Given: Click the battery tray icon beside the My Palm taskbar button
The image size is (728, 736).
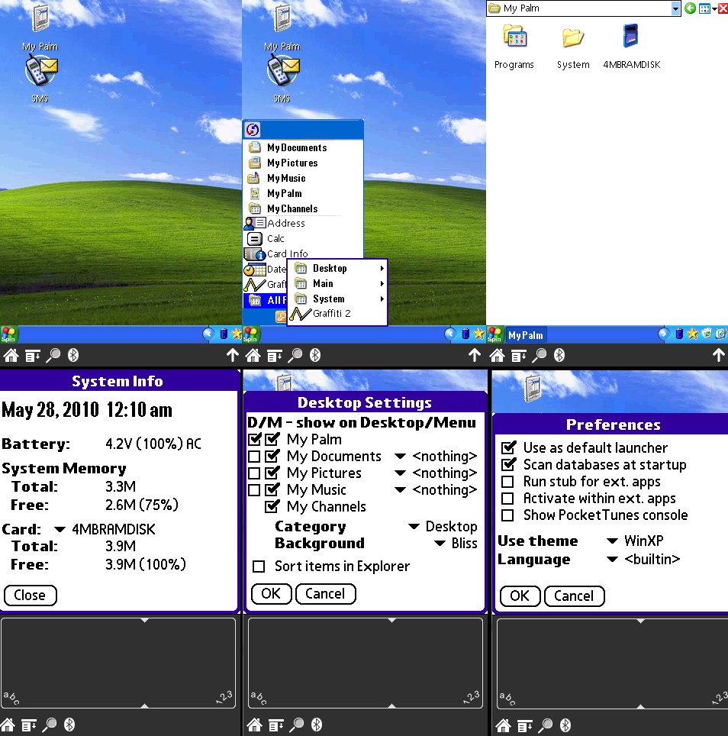Looking at the screenshot, I should click(678, 334).
